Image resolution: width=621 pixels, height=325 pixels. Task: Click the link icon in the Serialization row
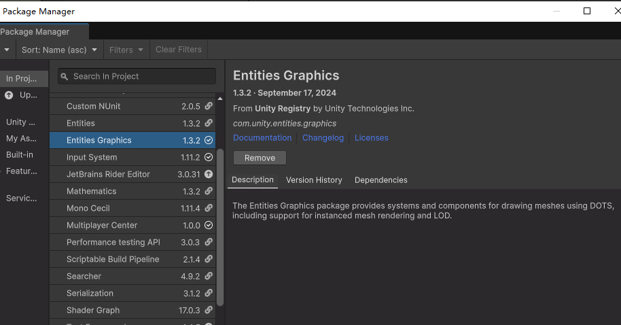coord(209,293)
